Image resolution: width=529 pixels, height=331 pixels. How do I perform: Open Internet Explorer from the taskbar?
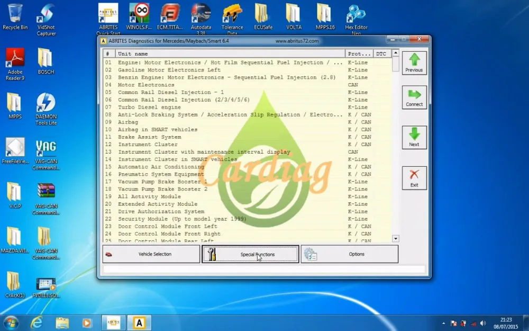point(37,323)
